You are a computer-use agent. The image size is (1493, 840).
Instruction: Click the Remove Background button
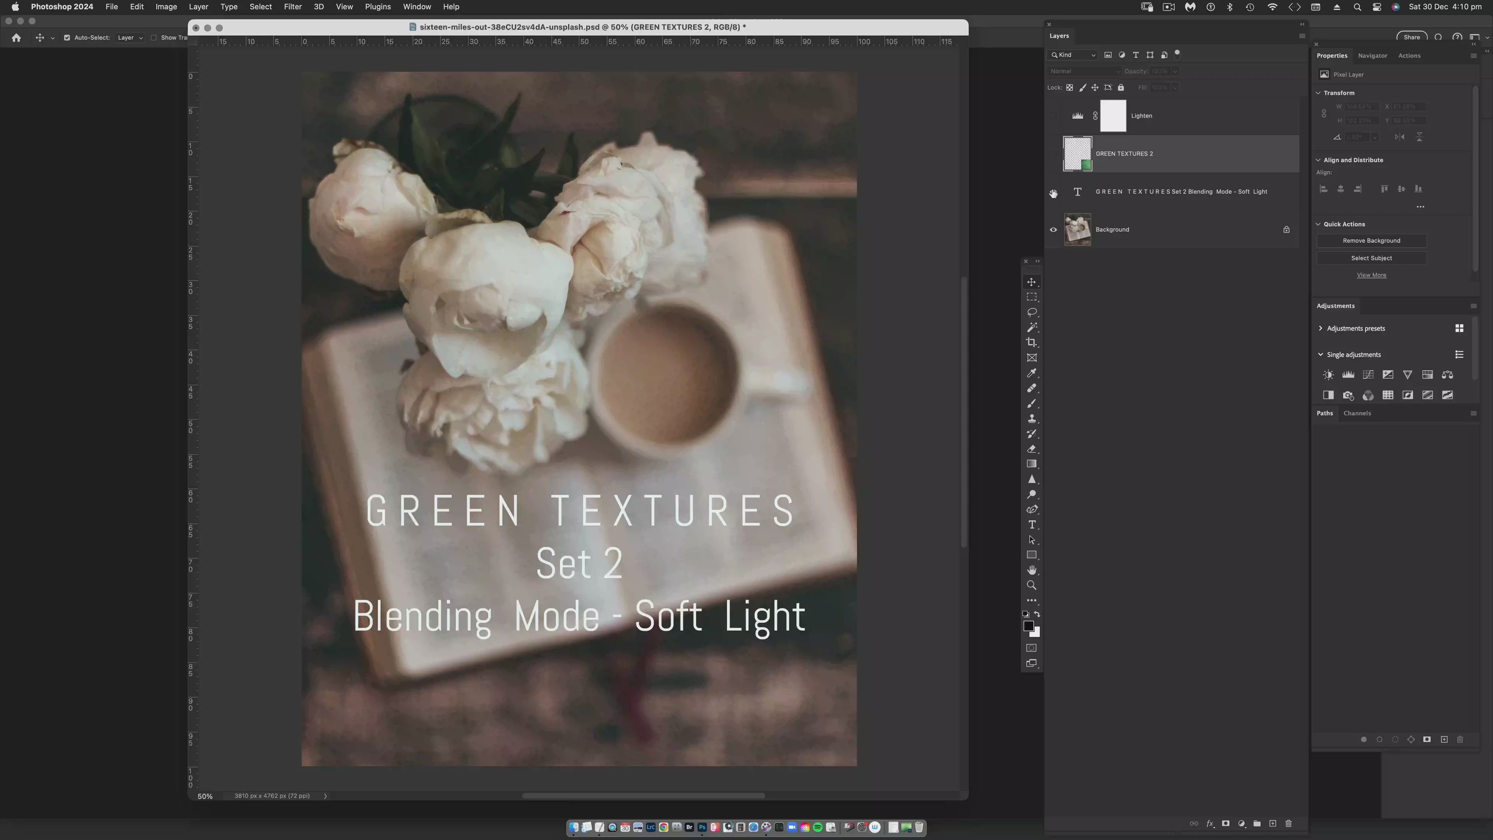(1371, 241)
